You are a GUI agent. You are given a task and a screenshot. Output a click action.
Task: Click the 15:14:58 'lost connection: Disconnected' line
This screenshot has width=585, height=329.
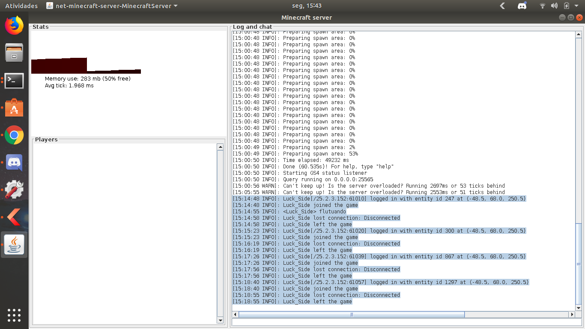[x=316, y=218]
